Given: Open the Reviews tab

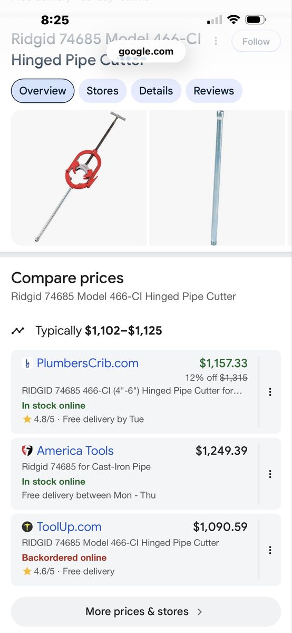Looking at the screenshot, I should [x=213, y=91].
